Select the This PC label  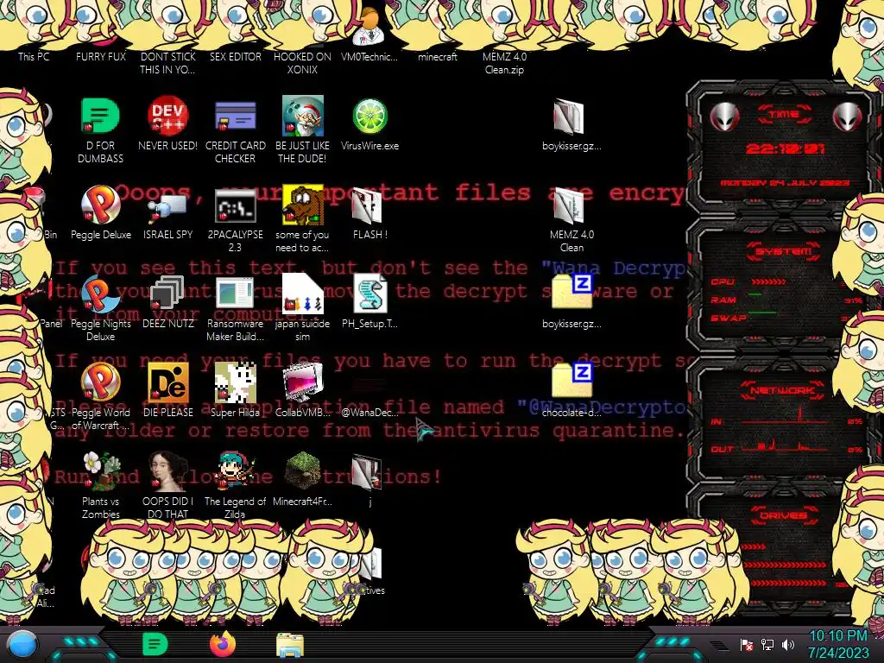34,57
